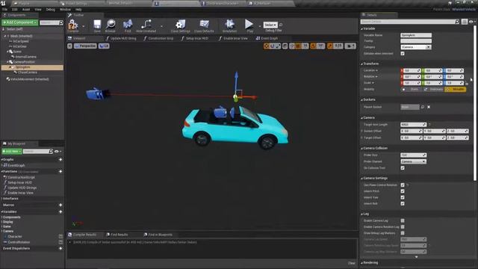Toggle Inherit Roll checkbox
Viewport: 478px width, 269px height.
pyautogui.click(x=403, y=203)
